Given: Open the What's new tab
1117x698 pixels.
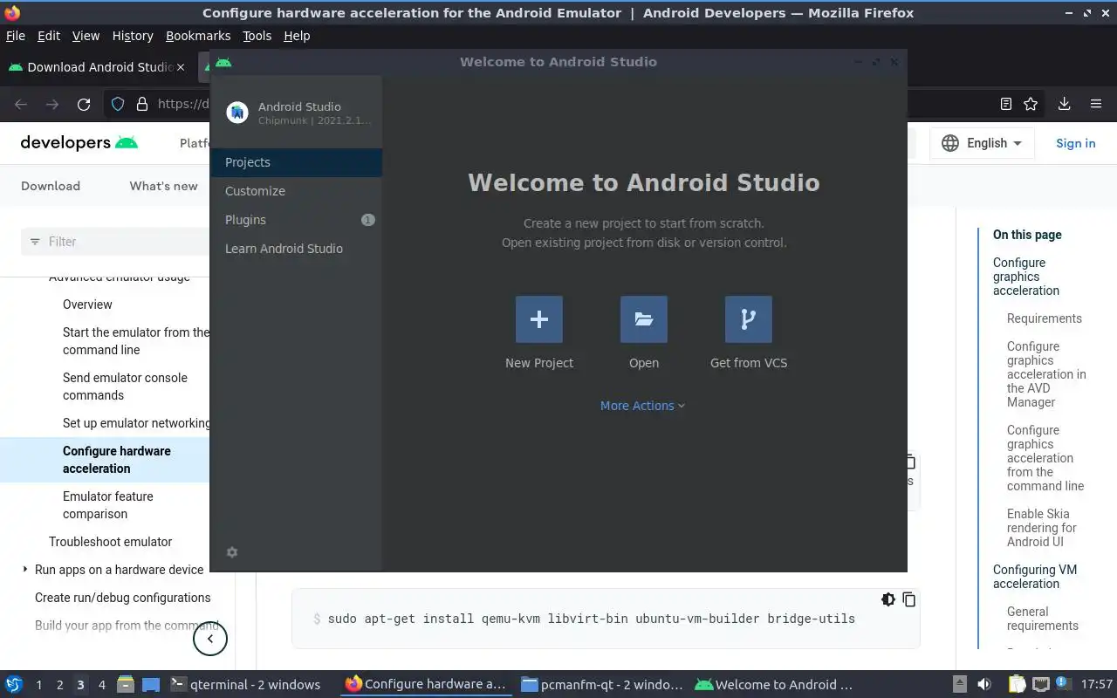Looking at the screenshot, I should (x=164, y=186).
